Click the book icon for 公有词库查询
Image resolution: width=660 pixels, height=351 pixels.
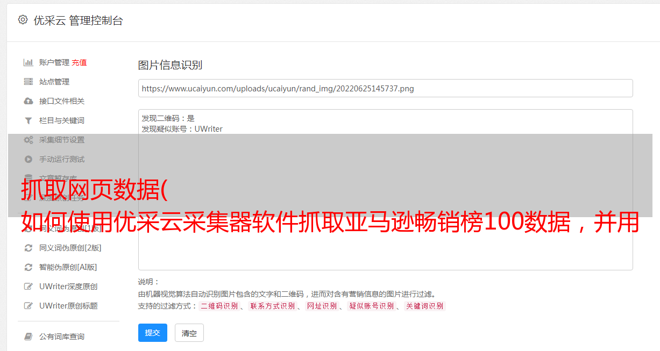click(28, 336)
